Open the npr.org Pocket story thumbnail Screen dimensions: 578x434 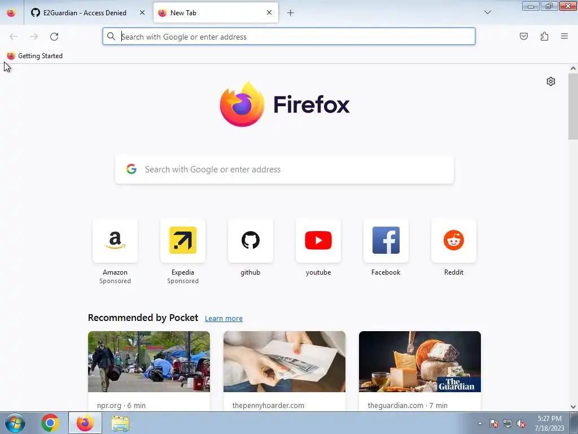(x=149, y=362)
